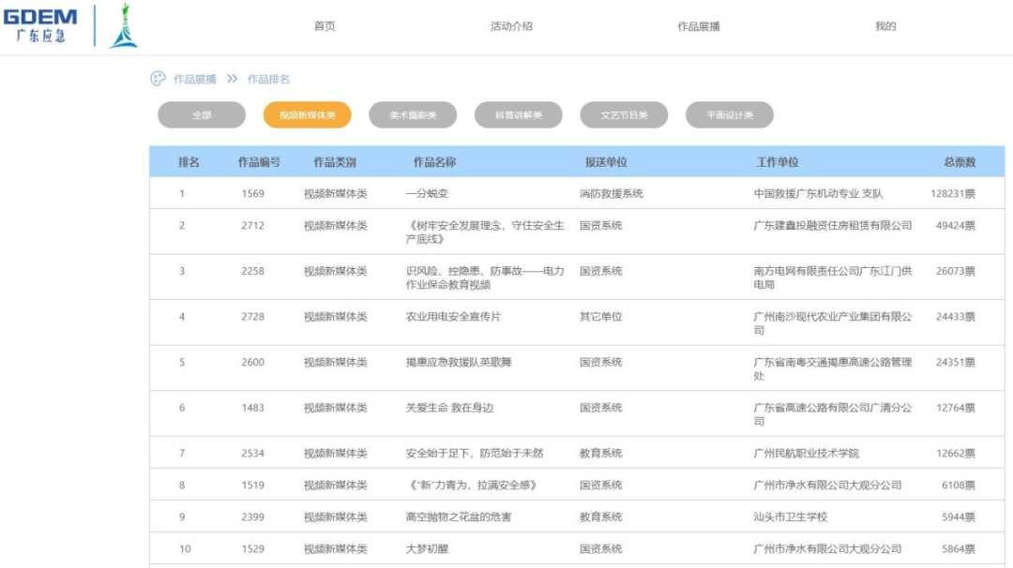Open work 识风险、控隐患、防事故——电力作业保命教育视频
The image size is (1013, 568).
pyautogui.click(x=485, y=277)
